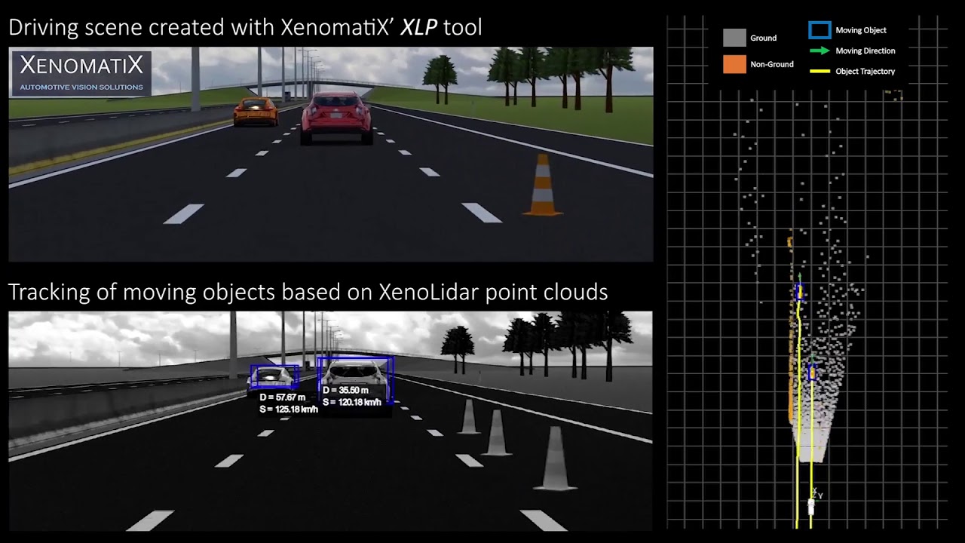Click the gray Ground legend swatch
965x543 pixels.
[734, 38]
